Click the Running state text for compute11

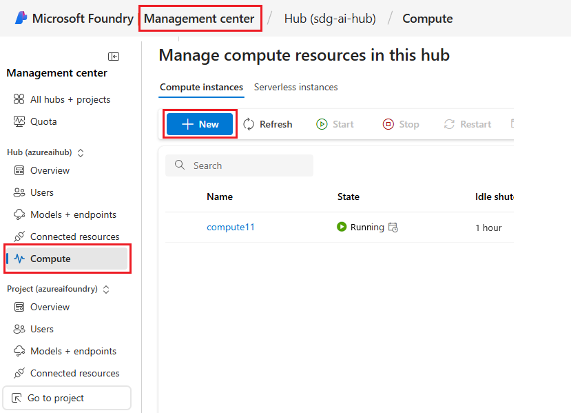pos(367,227)
